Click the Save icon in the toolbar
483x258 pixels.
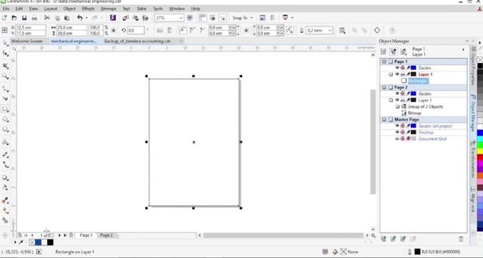click(24, 18)
